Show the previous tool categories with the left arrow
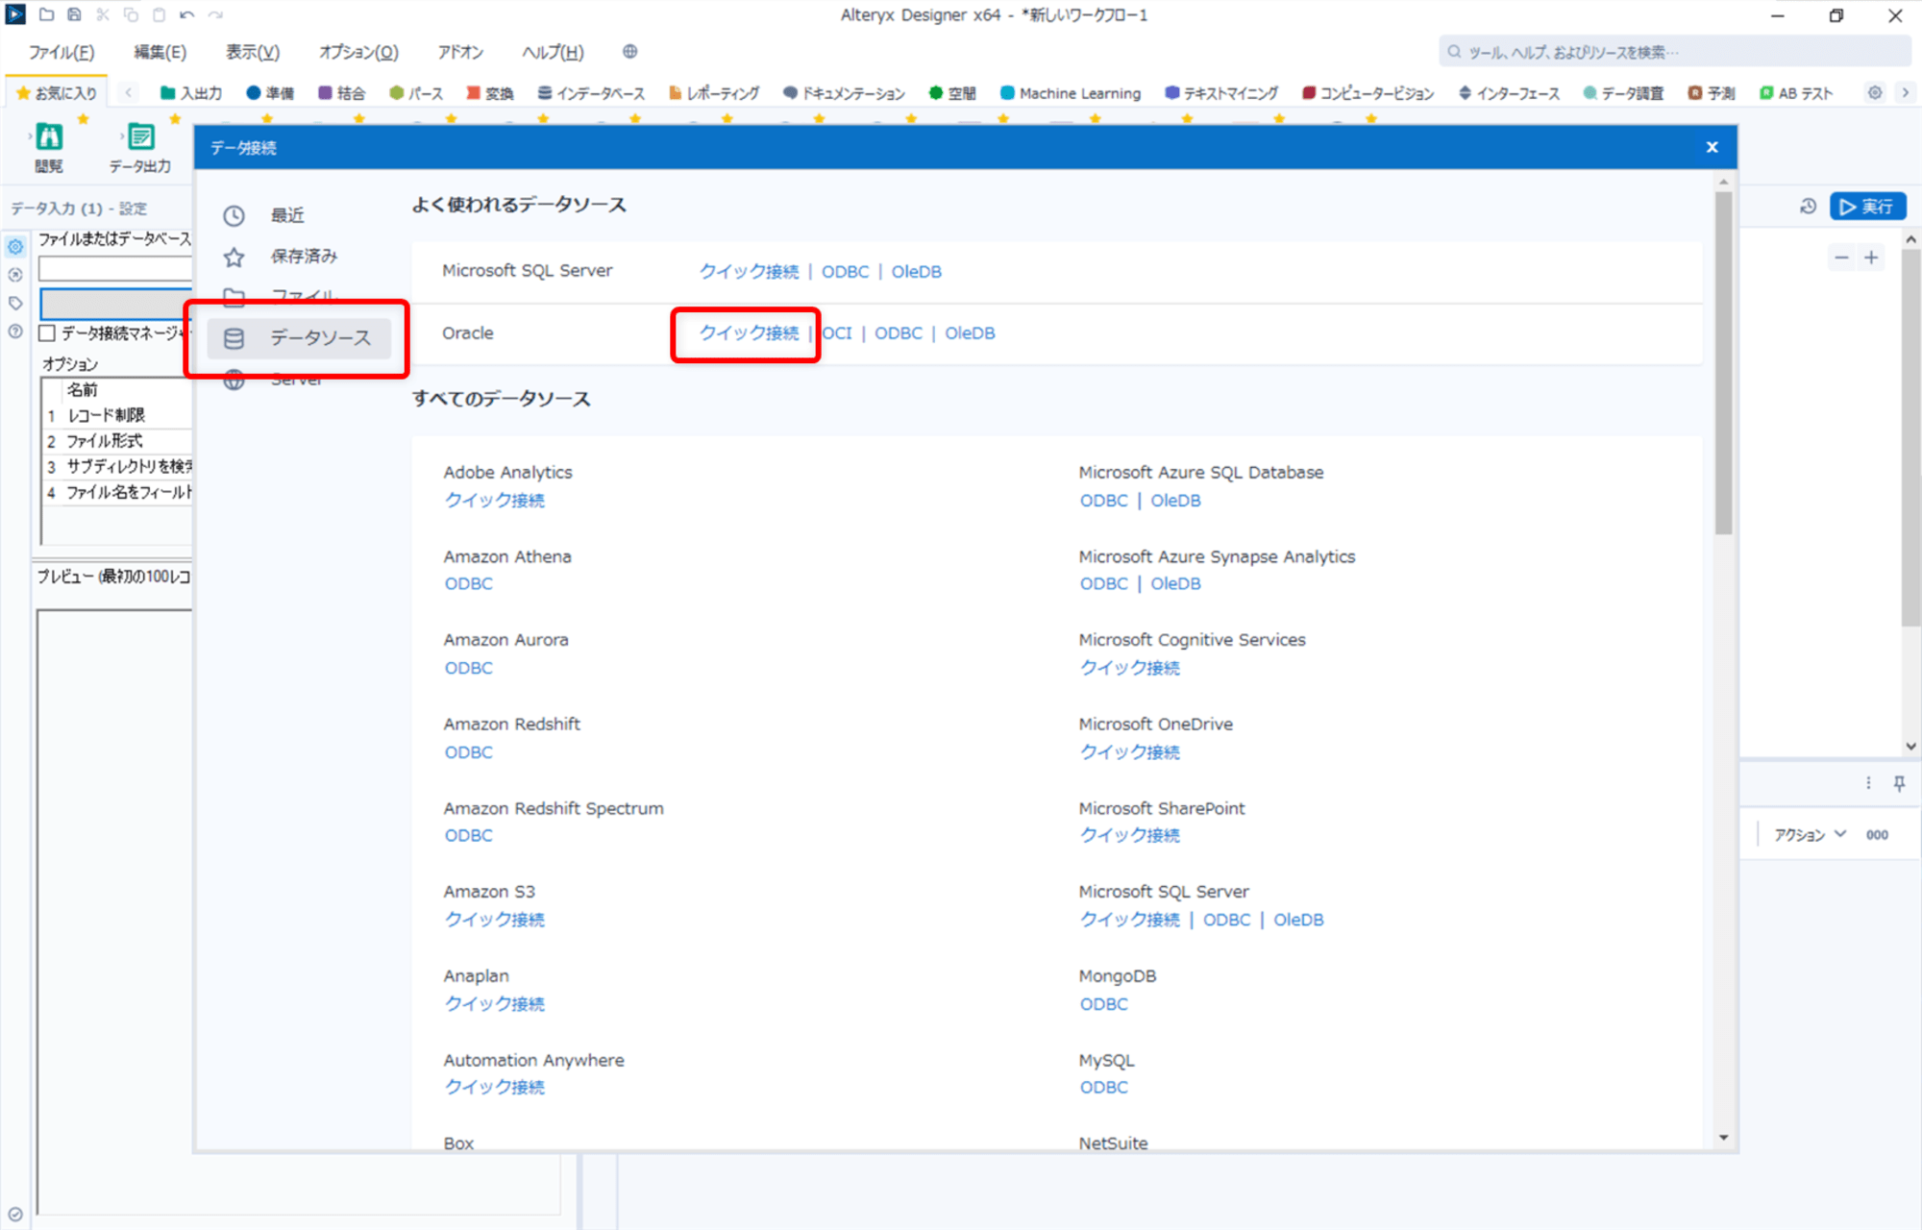This screenshot has height=1230, width=1922. 128,93
